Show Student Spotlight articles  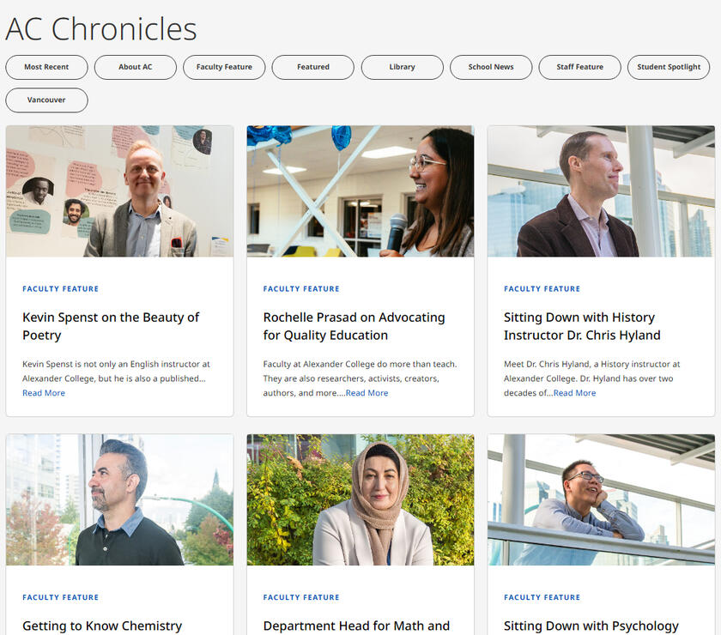tap(669, 67)
